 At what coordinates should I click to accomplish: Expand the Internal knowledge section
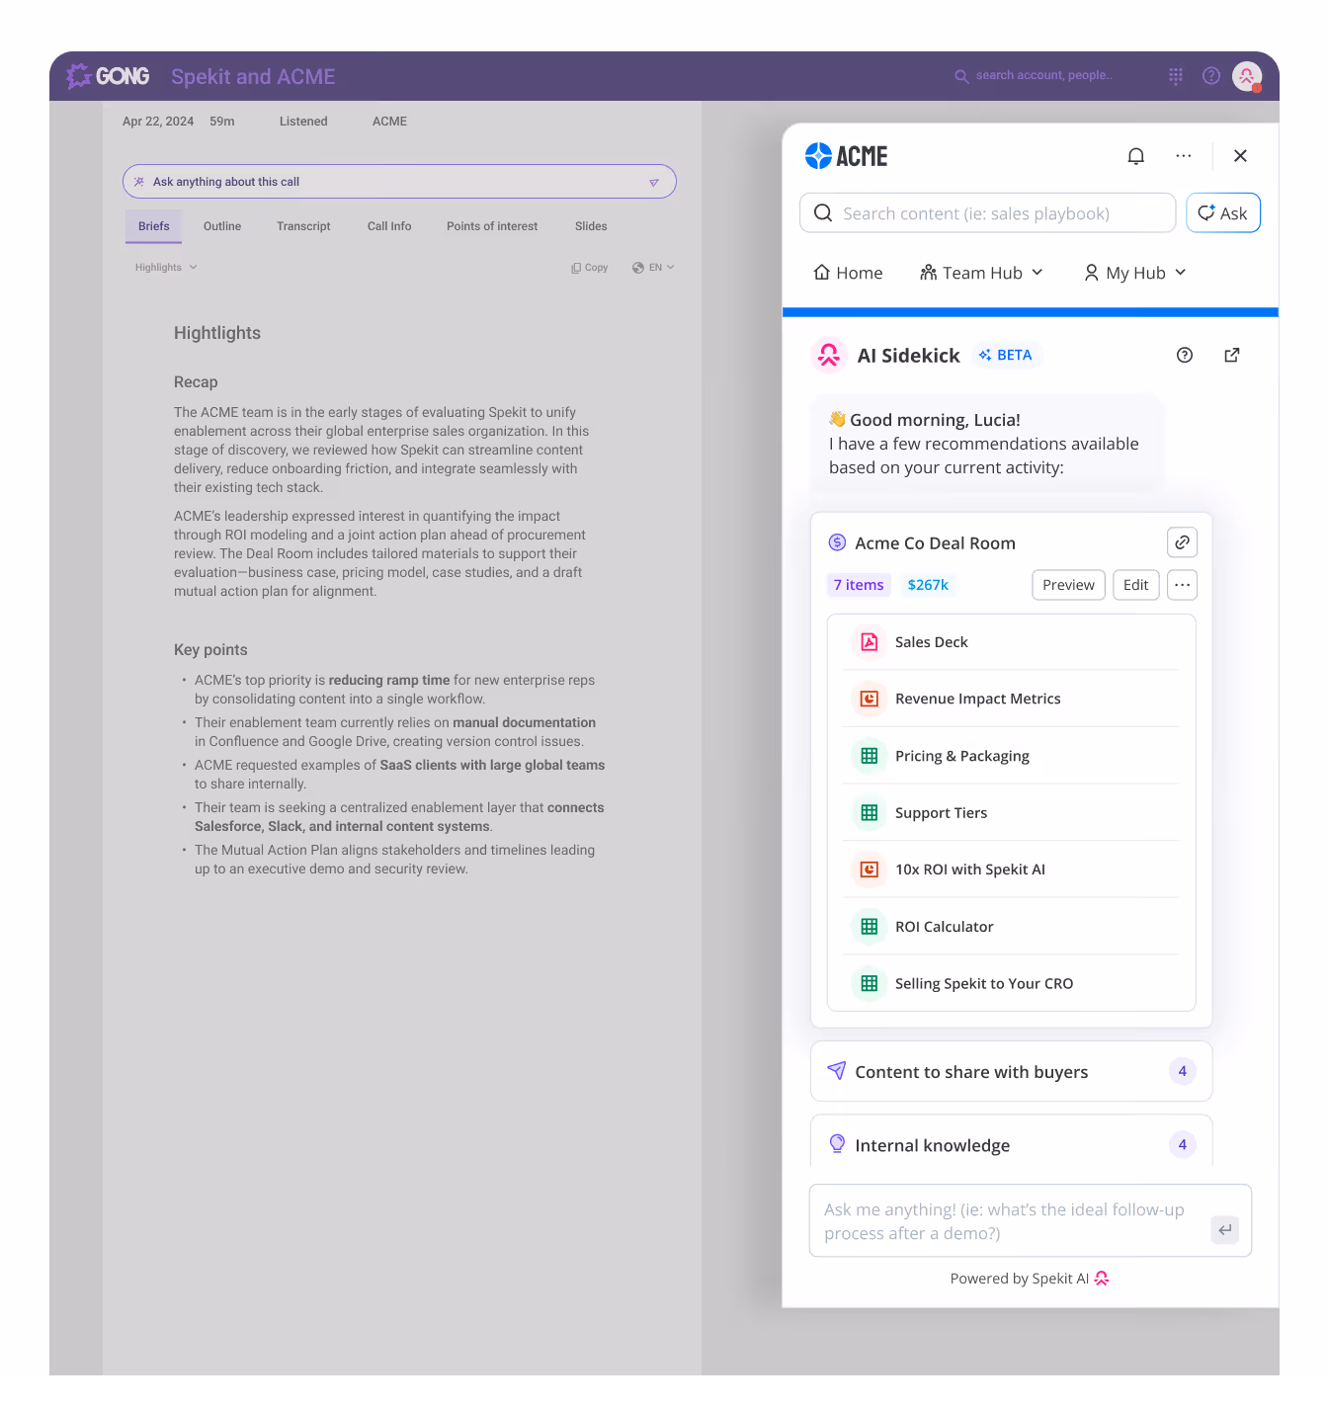[x=1011, y=1142]
